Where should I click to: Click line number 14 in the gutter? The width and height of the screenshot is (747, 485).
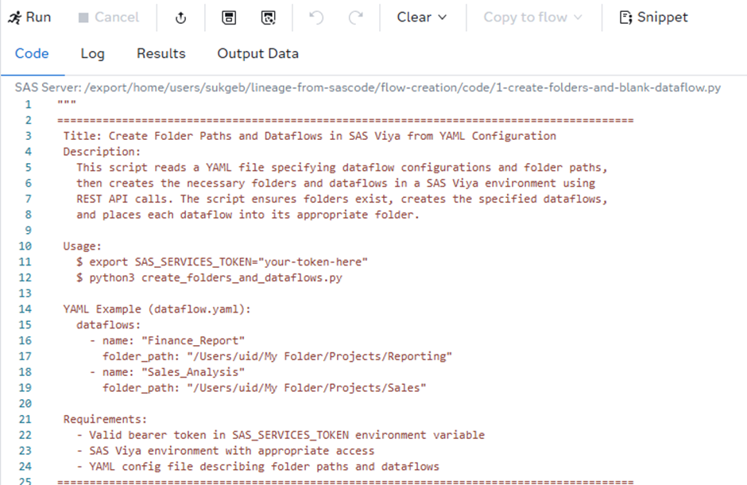(x=28, y=309)
